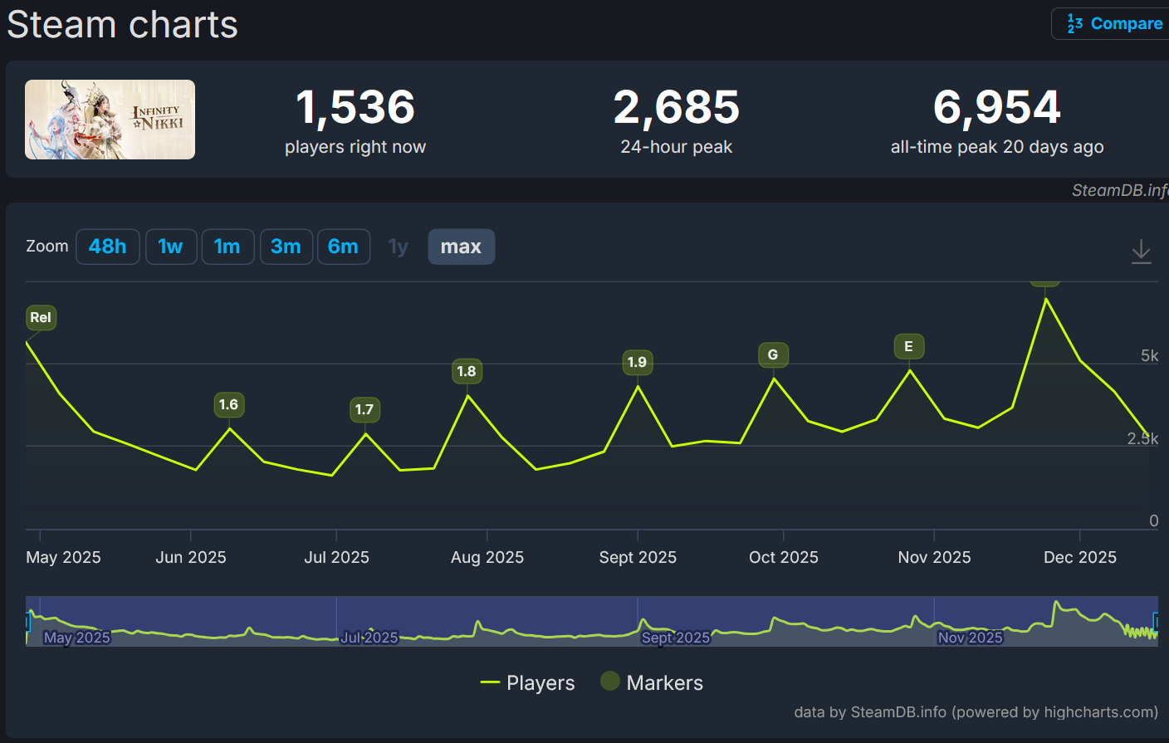Click the E marker on chart
This screenshot has height=743, width=1169.
coord(908,346)
